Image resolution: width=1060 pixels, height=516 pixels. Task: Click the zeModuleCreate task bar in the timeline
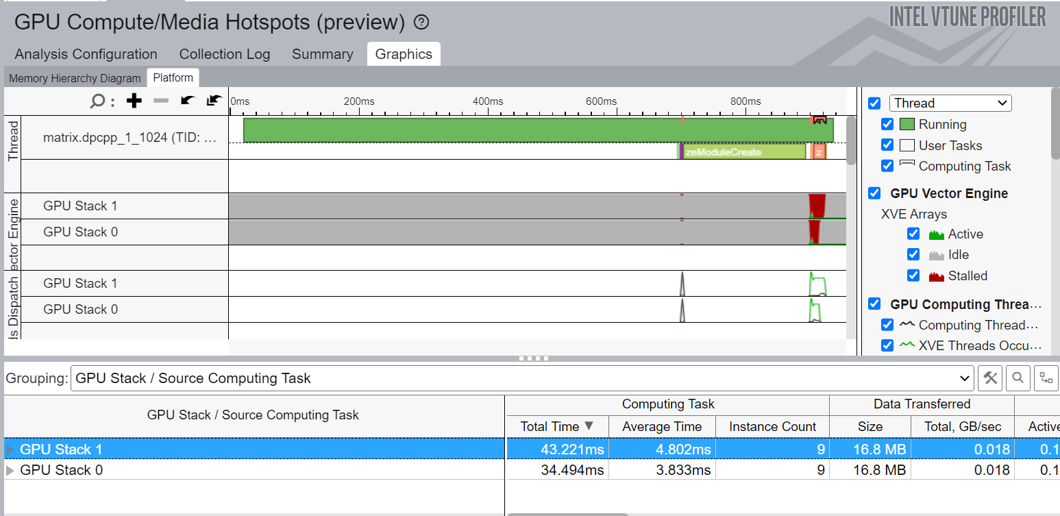tap(743, 152)
